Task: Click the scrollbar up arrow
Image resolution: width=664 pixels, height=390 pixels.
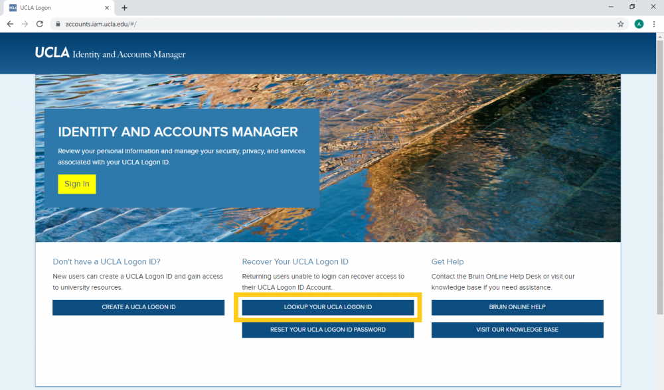Action: click(659, 36)
